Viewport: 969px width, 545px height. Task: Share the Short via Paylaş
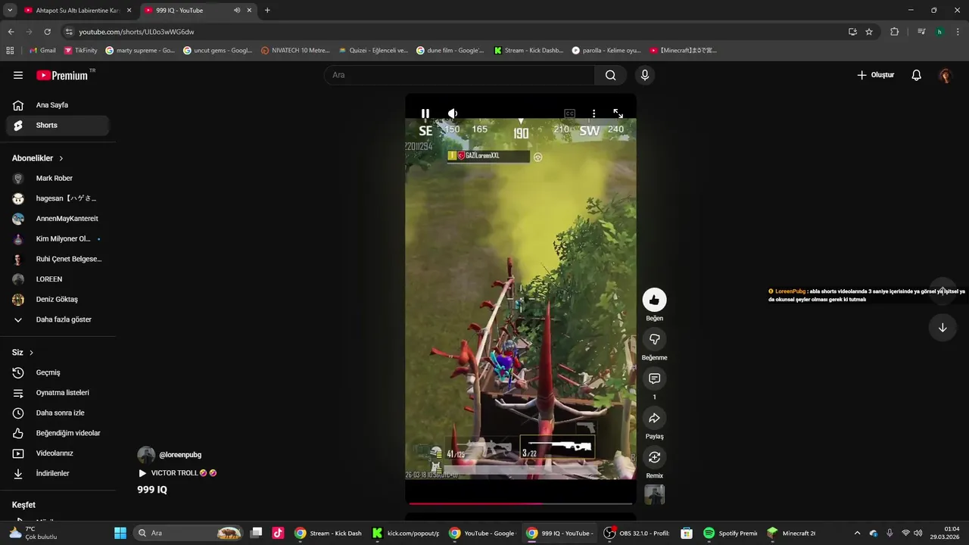[654, 418]
